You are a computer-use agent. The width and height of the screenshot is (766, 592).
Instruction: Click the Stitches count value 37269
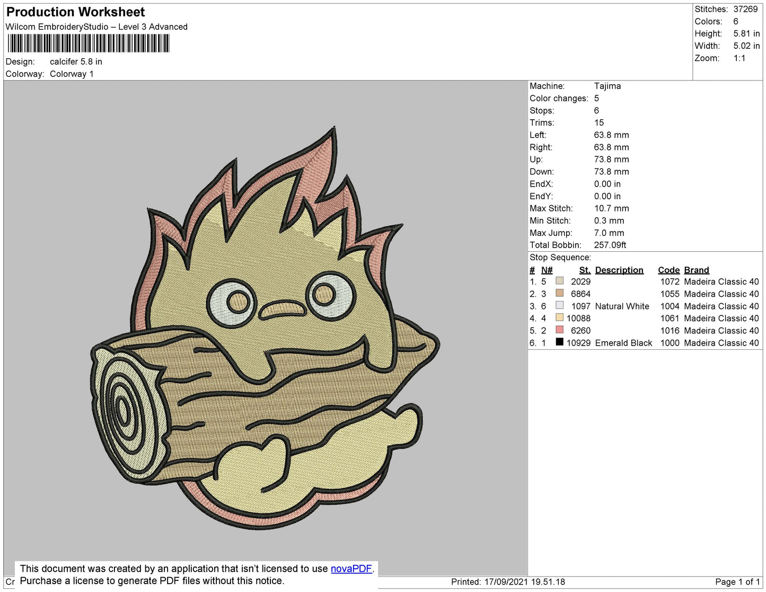coord(745,9)
